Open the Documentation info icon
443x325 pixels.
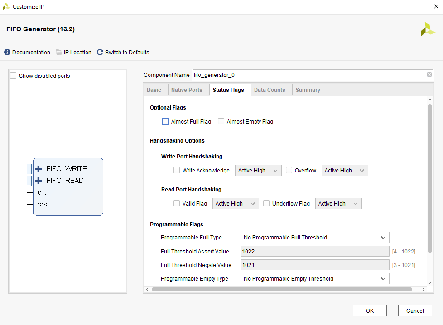tap(7, 53)
